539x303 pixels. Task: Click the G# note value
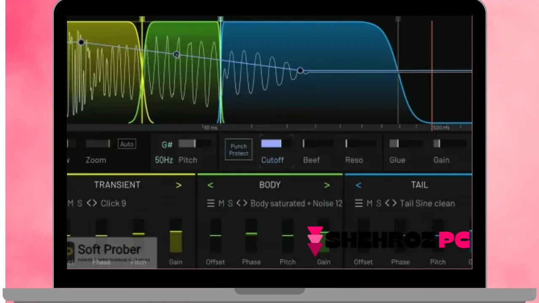tap(167, 145)
